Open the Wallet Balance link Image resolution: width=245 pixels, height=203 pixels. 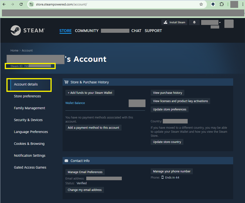click(75, 103)
